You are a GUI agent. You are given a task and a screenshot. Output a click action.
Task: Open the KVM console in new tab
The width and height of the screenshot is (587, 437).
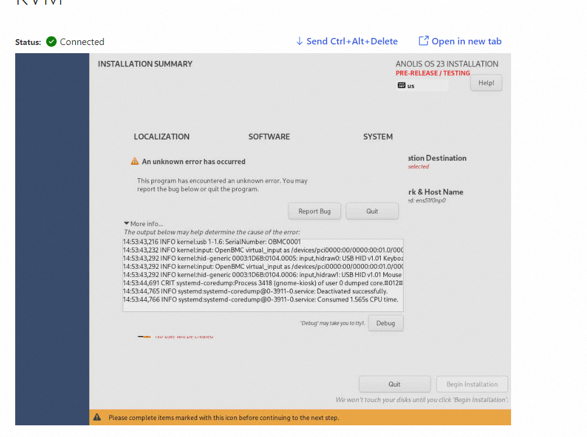466,41
